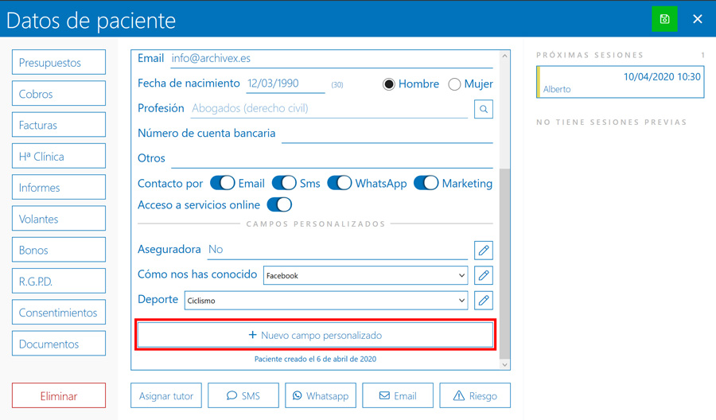The width and height of the screenshot is (716, 420).
Task: Open the Deporte dropdown showing Ciclismo
Action: tap(326, 301)
